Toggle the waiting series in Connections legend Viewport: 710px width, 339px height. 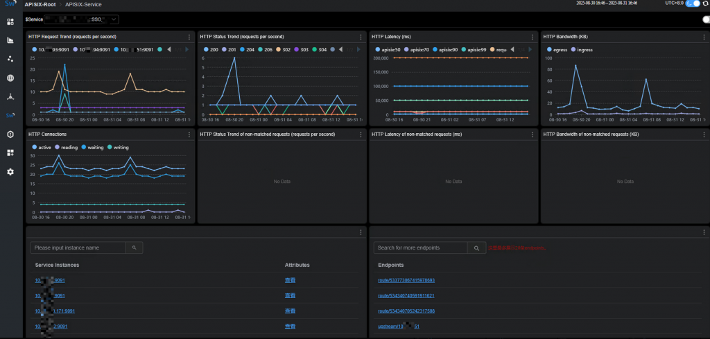pos(92,147)
